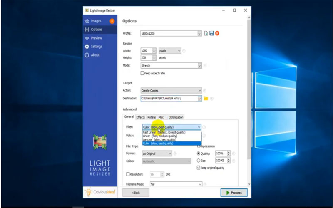The width and height of the screenshot is (333, 208).
Task: Click the new profile document icon
Action: click(x=206, y=33)
